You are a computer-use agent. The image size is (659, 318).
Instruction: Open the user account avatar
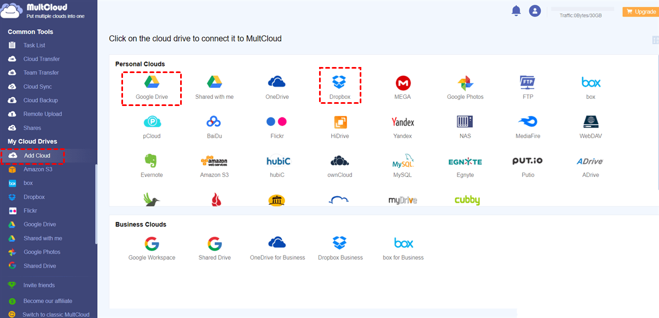pyautogui.click(x=535, y=10)
